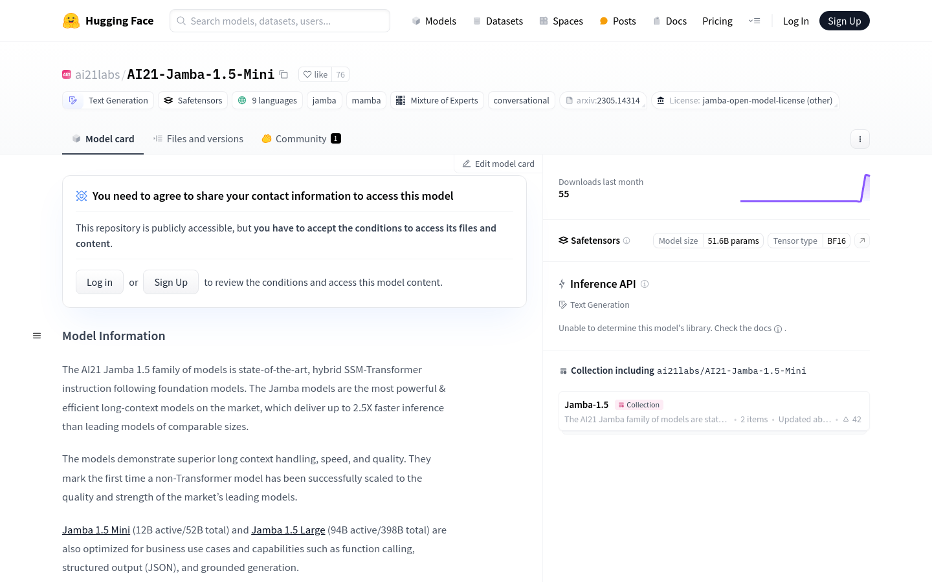
Task: Select the Safetensors tag
Action: pos(193,100)
